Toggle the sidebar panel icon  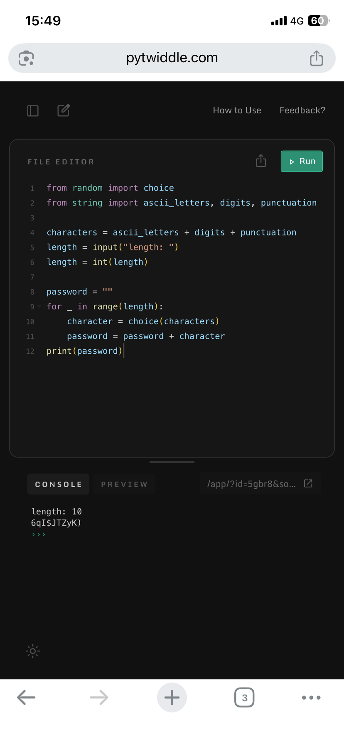(x=33, y=111)
